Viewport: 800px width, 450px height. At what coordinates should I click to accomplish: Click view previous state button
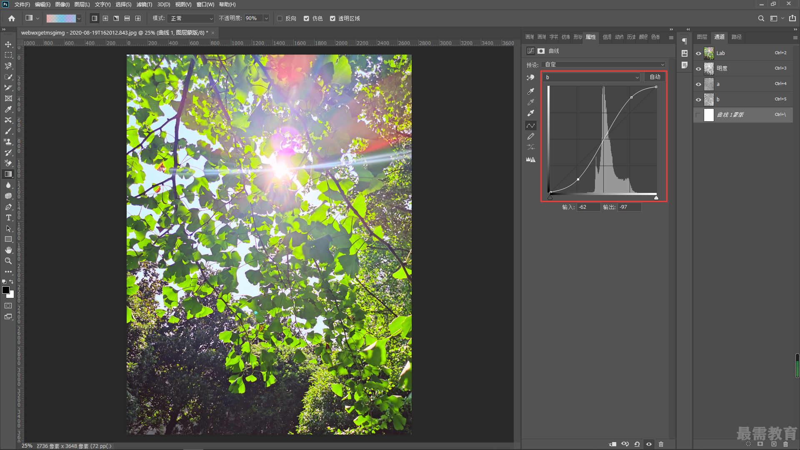point(625,444)
